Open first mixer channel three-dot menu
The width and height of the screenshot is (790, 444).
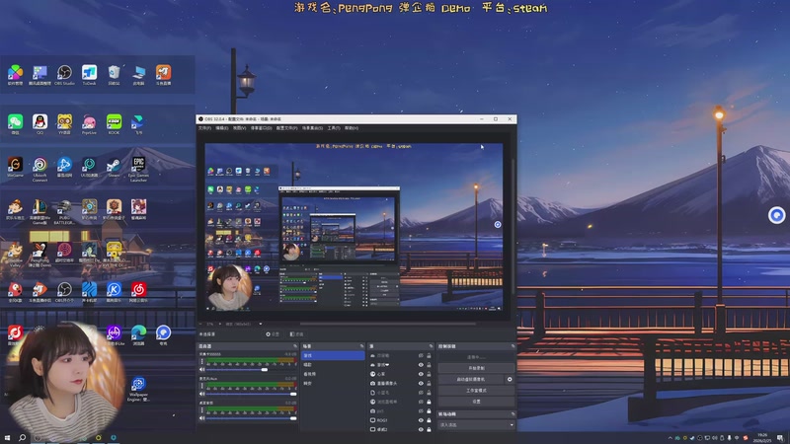click(x=202, y=361)
